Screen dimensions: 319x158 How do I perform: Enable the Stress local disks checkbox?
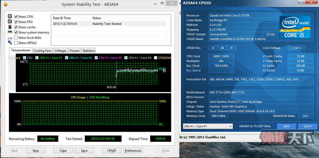[16, 38]
